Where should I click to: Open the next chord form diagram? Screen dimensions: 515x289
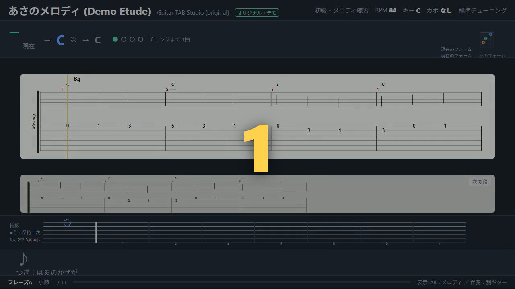point(487,40)
